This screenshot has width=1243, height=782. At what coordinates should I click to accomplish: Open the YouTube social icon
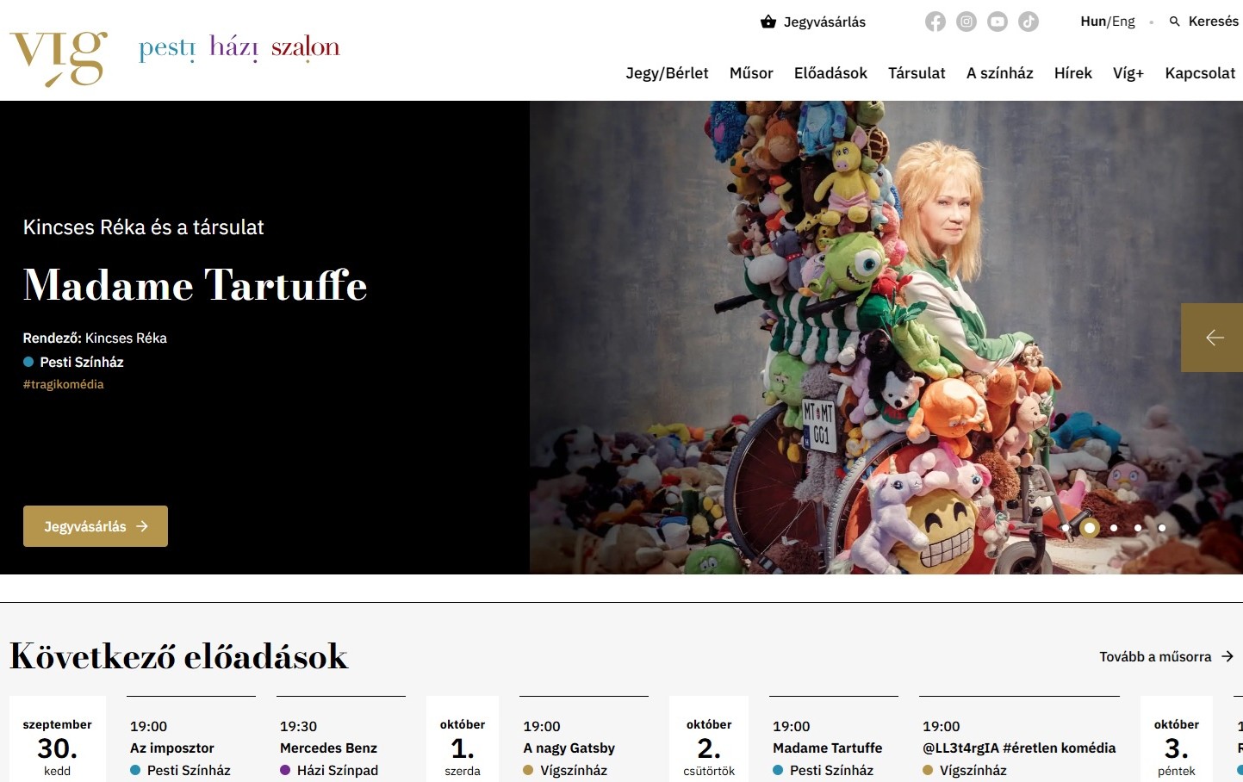click(998, 22)
